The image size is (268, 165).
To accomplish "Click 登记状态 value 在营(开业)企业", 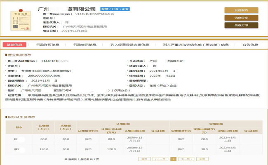I will (x=163, y=85).
